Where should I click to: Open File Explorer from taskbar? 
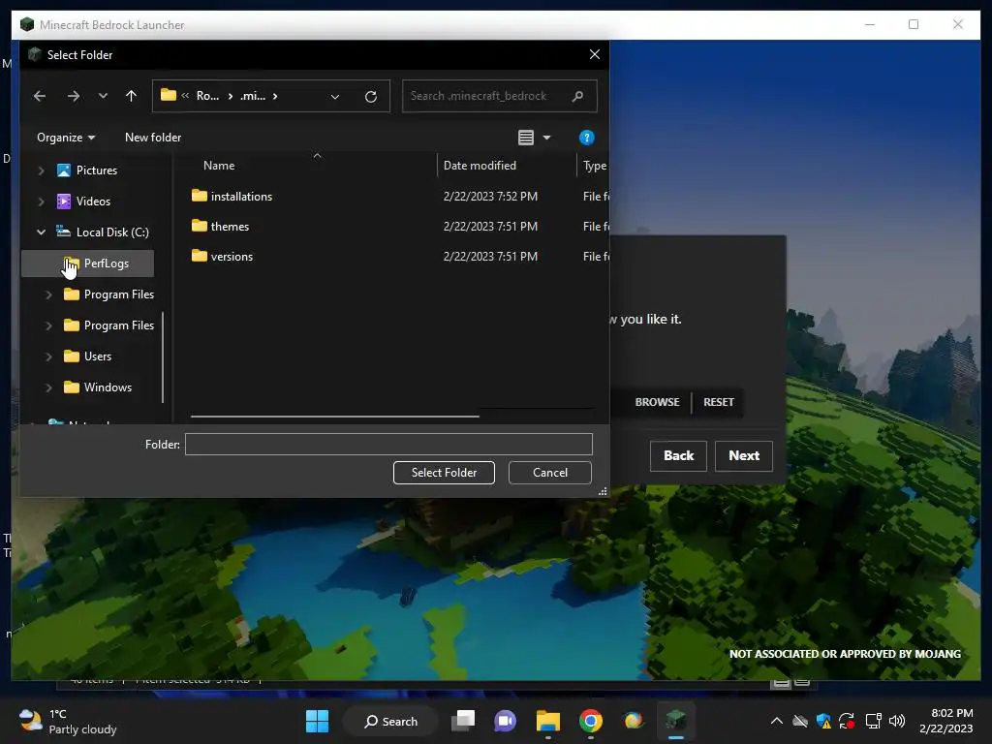[548, 721]
